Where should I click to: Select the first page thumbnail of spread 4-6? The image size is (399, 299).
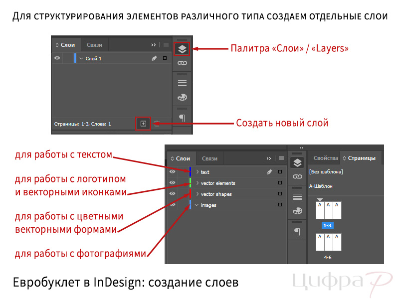320,242
